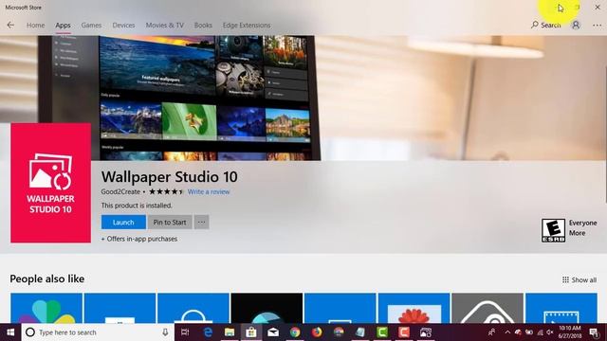Open the More rating details link
This screenshot has height=341, width=607.
coord(577,233)
